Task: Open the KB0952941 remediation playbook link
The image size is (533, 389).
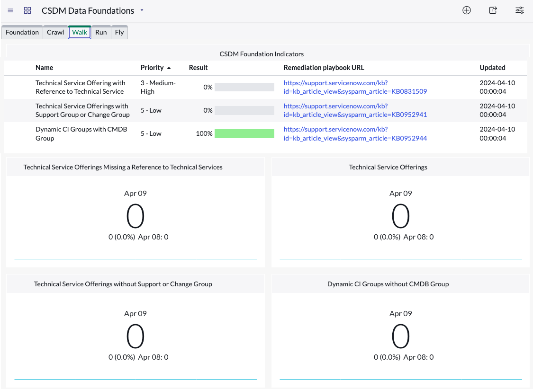Action: [x=355, y=110]
